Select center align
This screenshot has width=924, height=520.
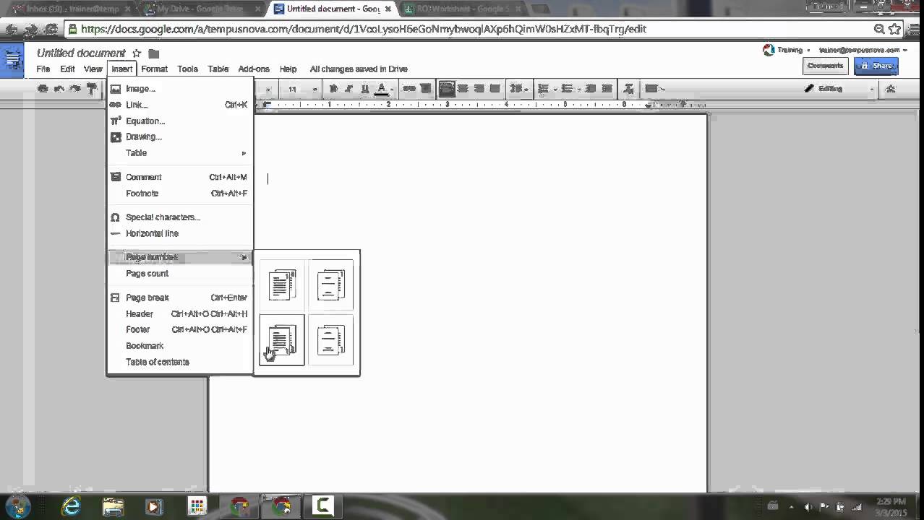(x=463, y=89)
